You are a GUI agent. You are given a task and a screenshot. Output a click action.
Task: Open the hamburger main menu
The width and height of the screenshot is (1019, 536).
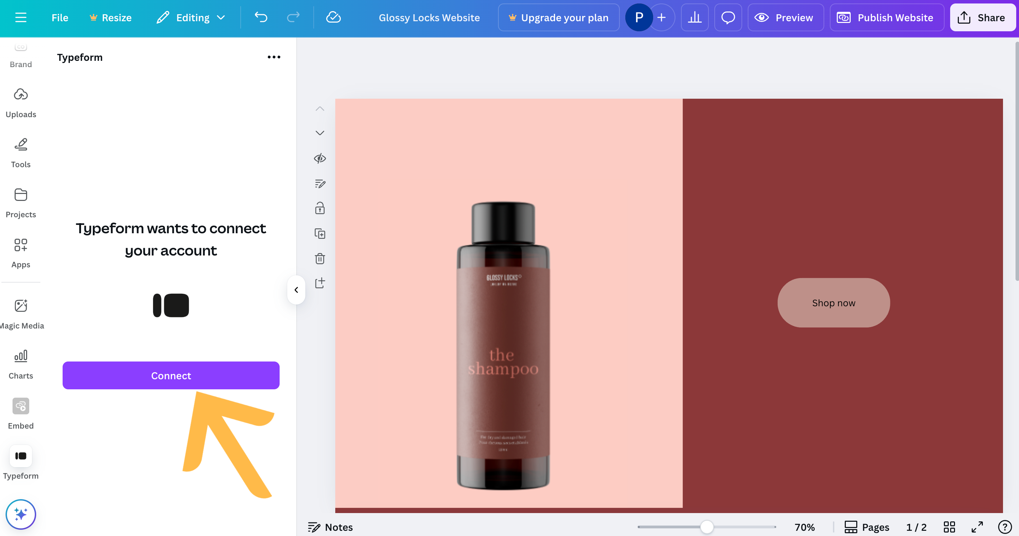click(21, 17)
